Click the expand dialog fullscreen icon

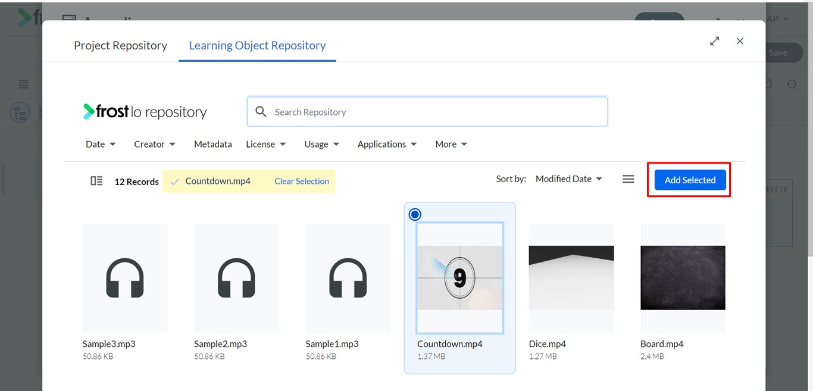(715, 41)
